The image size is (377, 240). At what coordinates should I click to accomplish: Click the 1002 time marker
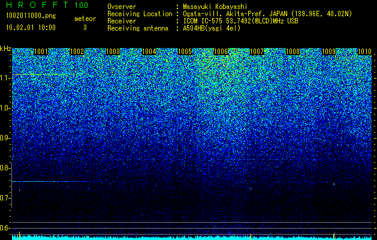coord(77,52)
